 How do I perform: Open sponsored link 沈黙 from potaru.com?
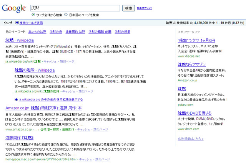pos(182,89)
